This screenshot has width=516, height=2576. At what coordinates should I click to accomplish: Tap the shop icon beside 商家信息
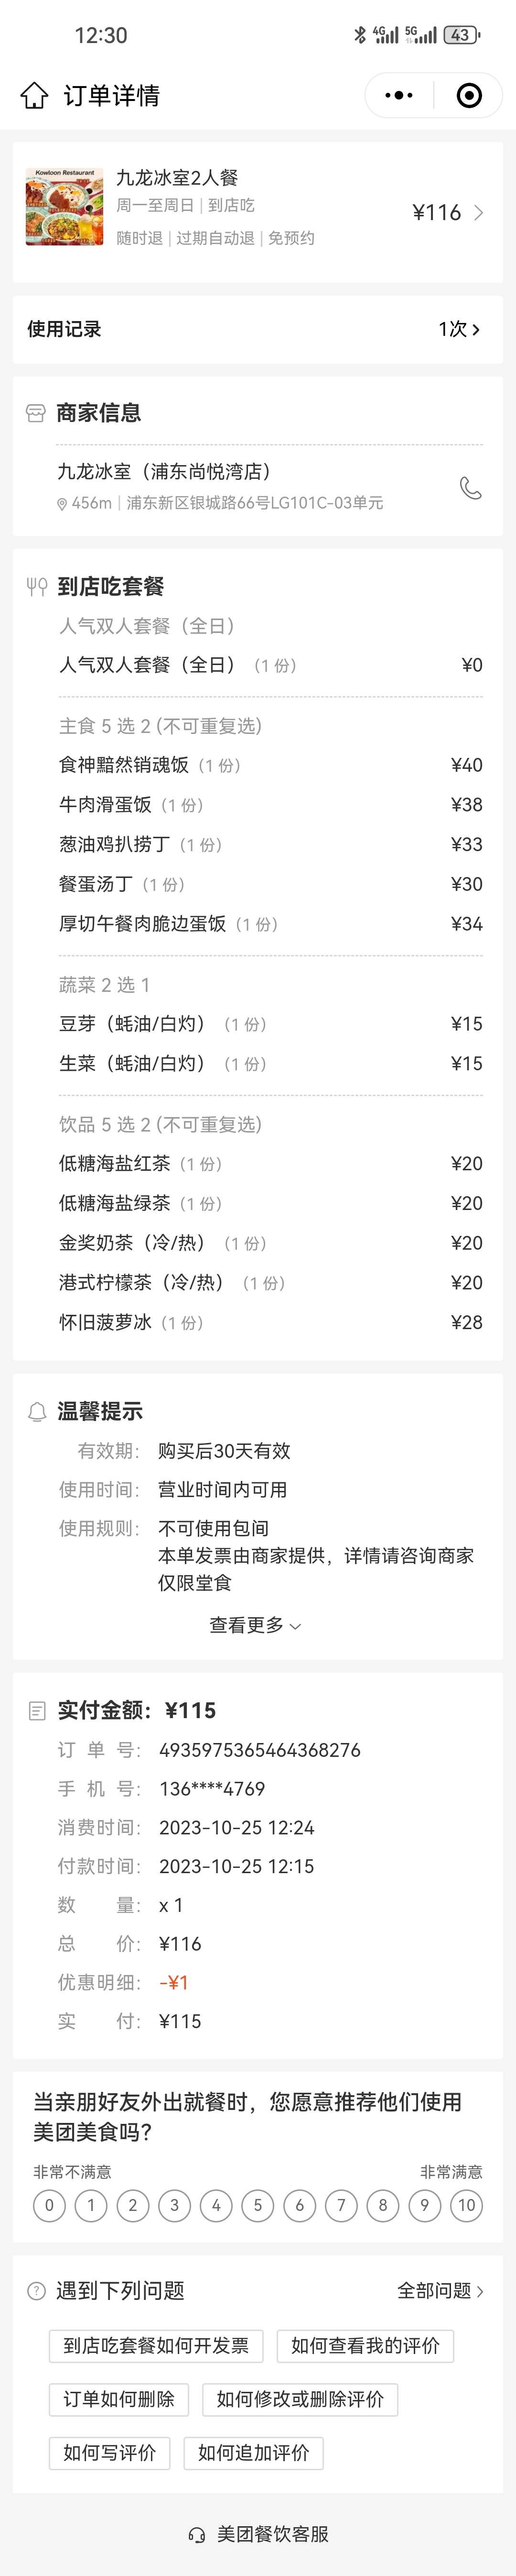coord(36,413)
